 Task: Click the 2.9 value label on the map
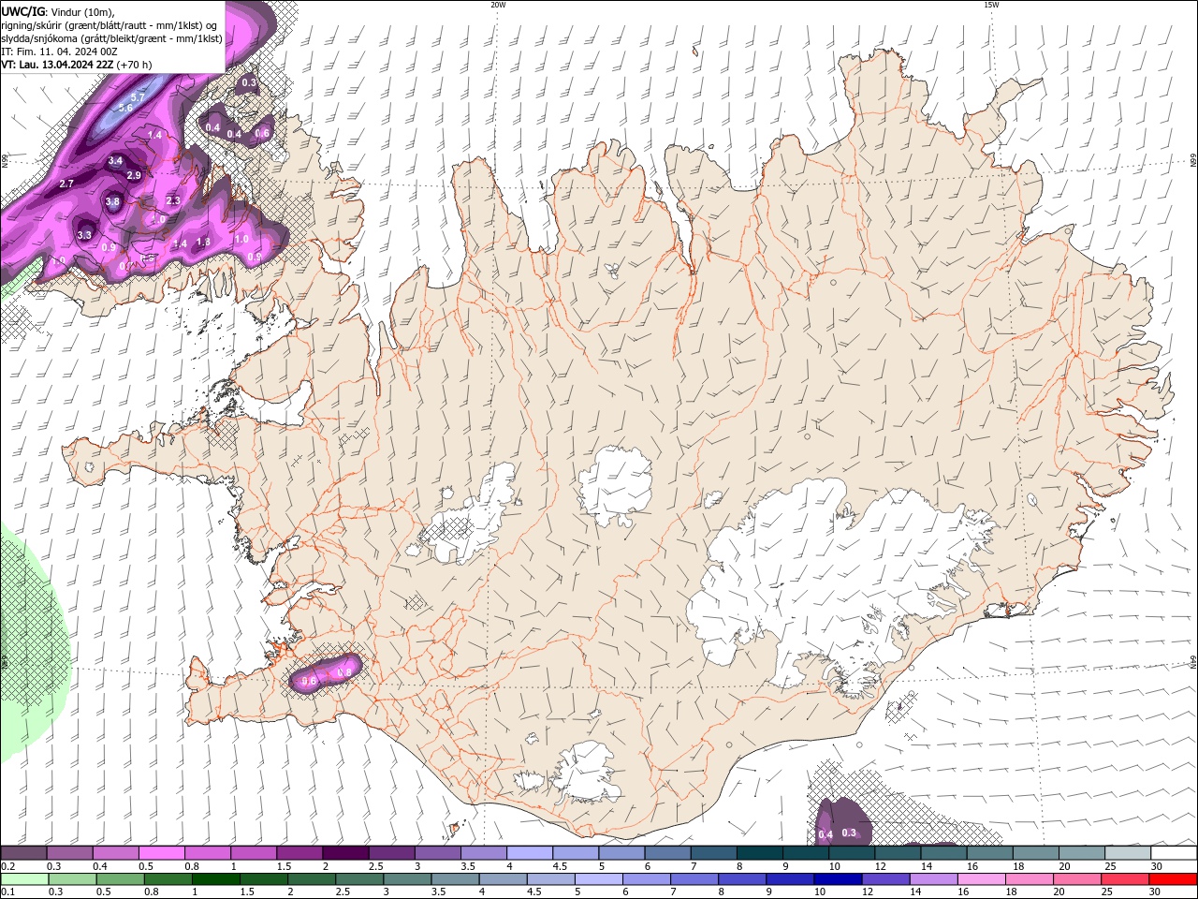134,175
